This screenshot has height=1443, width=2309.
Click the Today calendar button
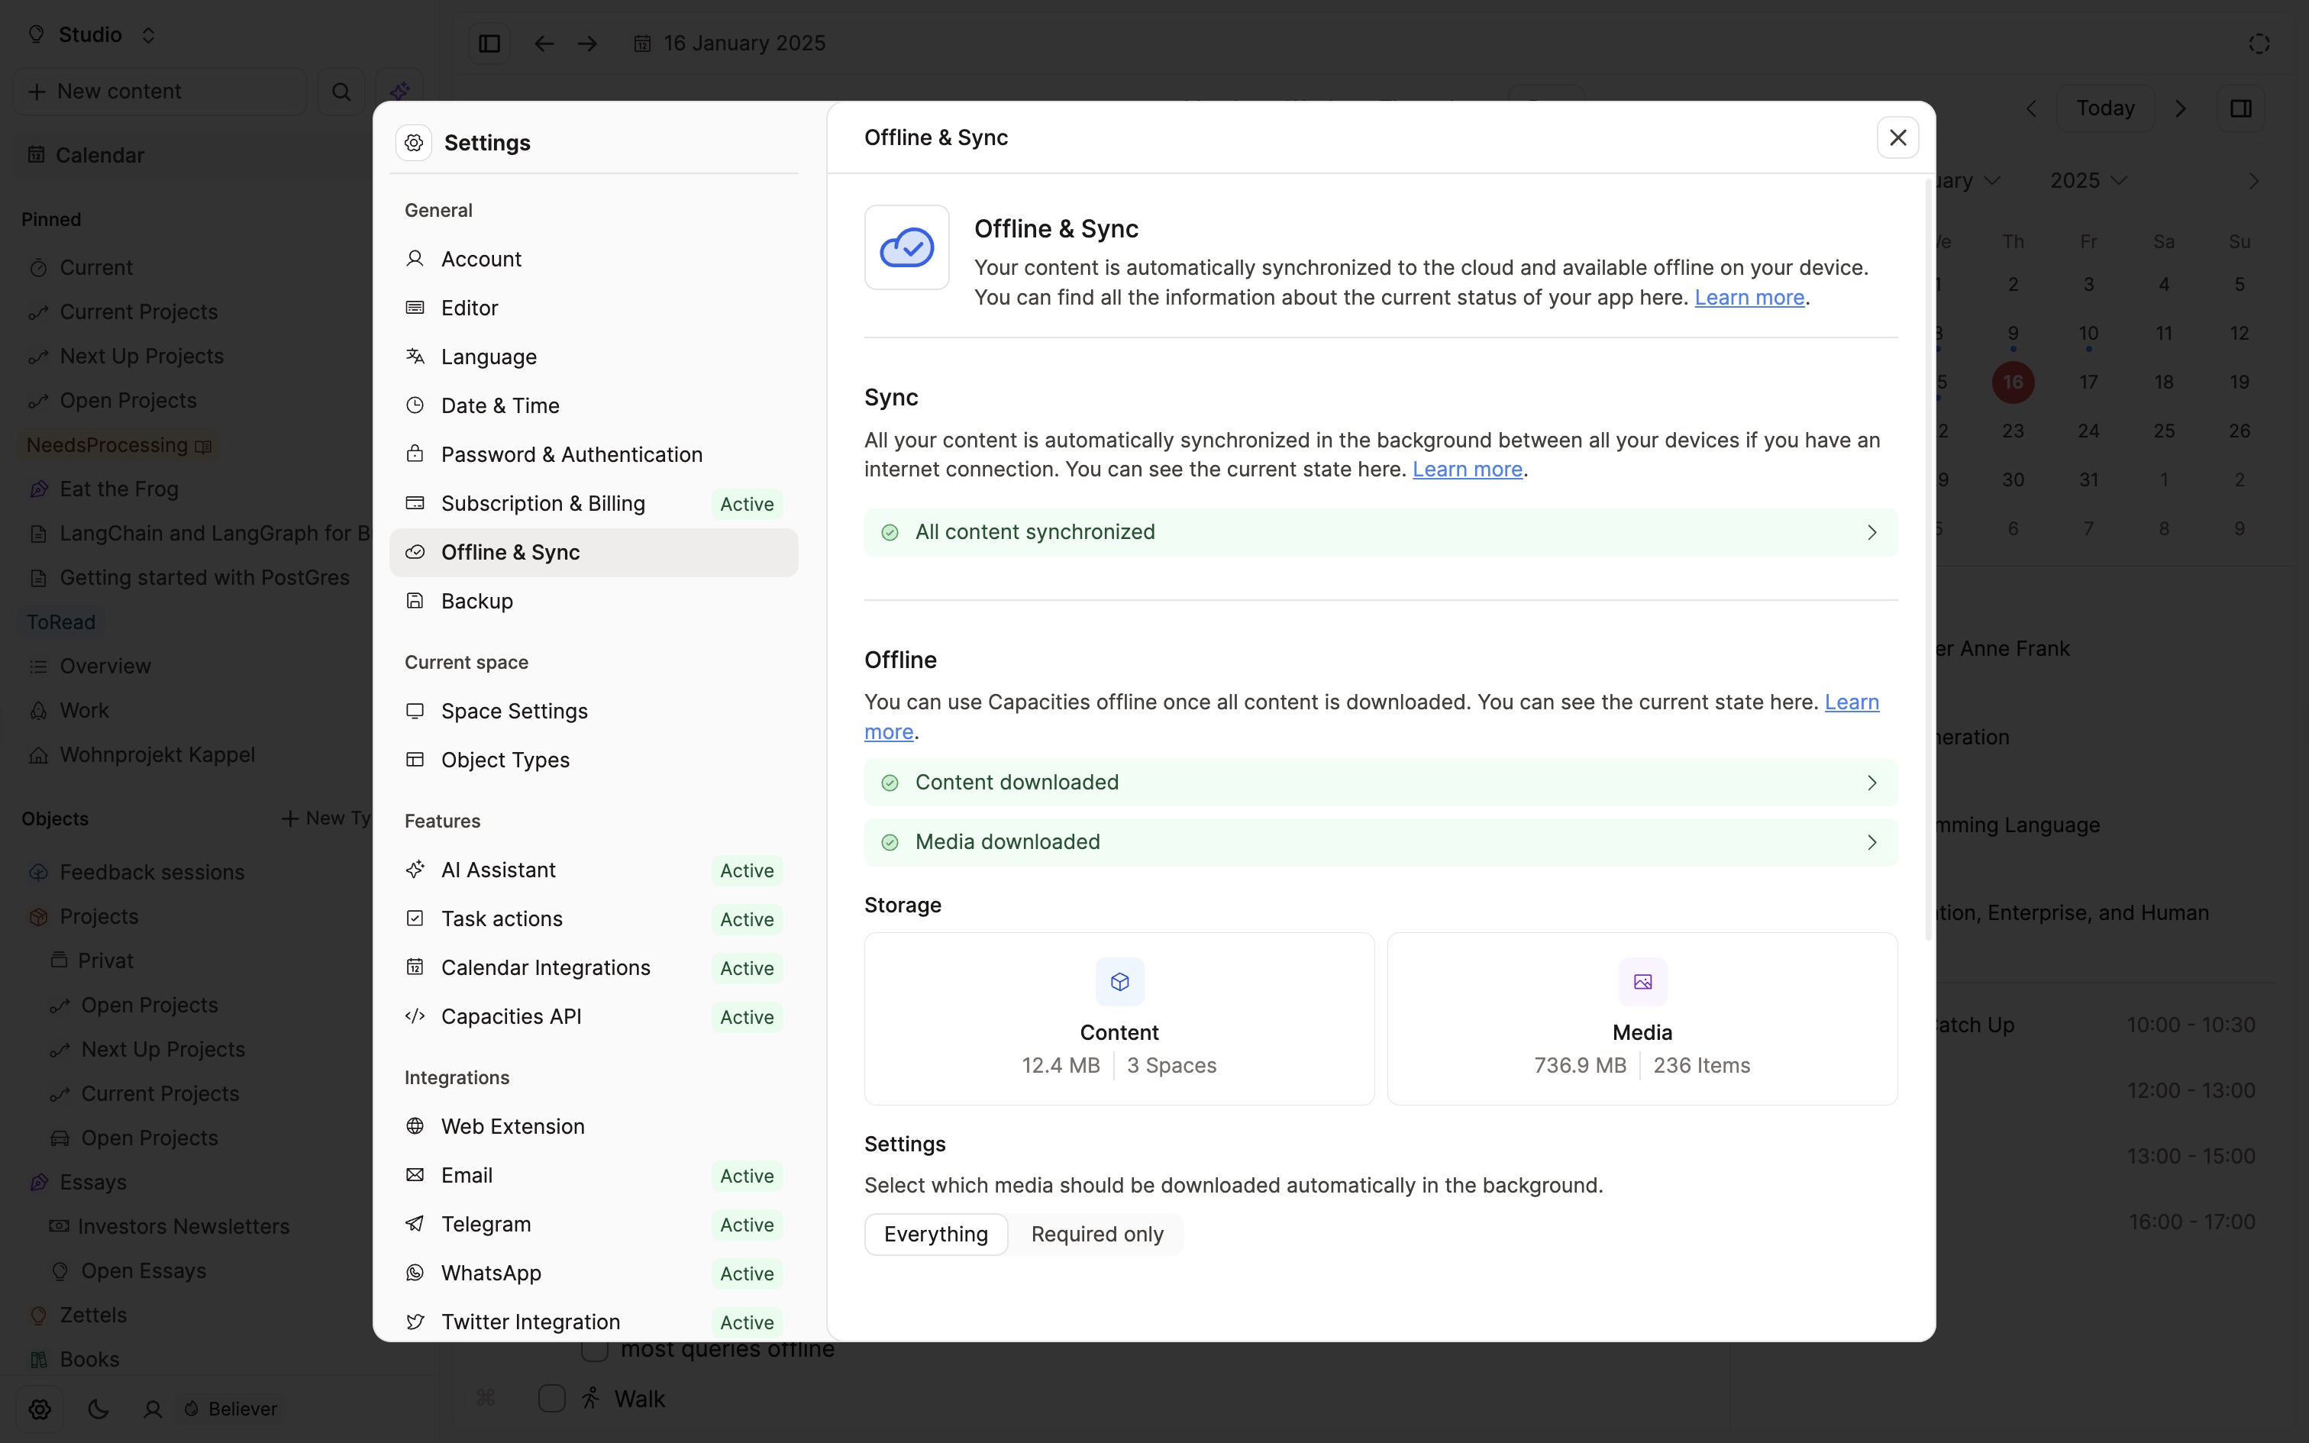pyautogui.click(x=2105, y=108)
